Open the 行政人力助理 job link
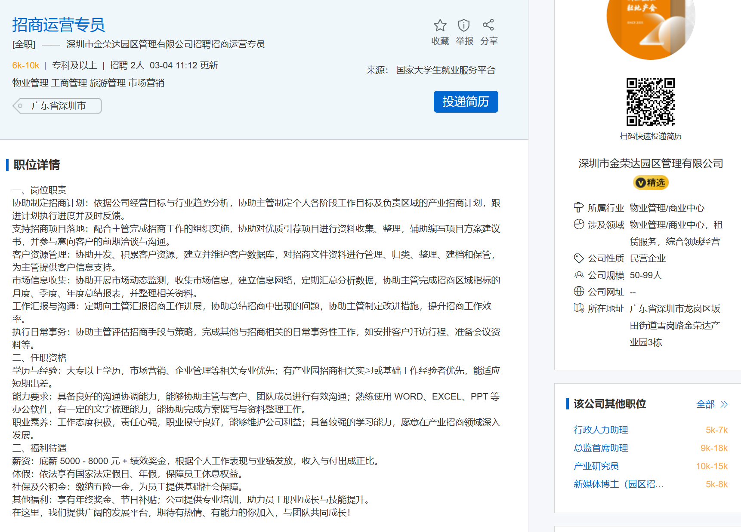The image size is (741, 532). coord(601,430)
